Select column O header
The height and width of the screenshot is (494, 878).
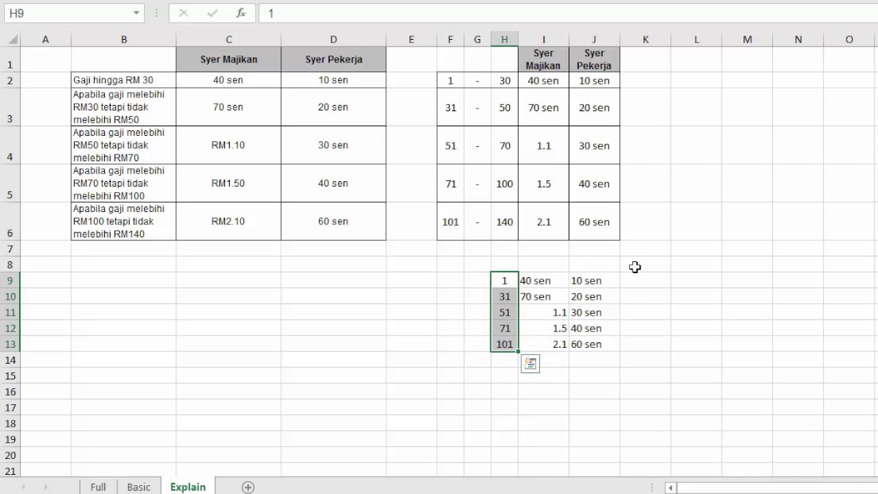pyautogui.click(x=849, y=40)
